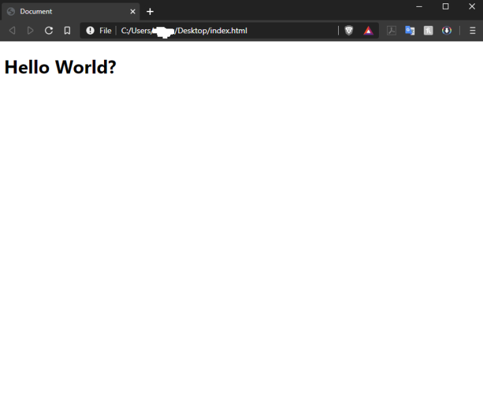
Task: Open Brave Shields lion icon
Action: click(349, 31)
